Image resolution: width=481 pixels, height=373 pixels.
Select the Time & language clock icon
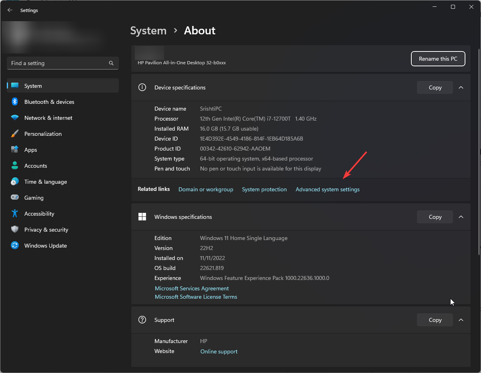tap(15, 182)
